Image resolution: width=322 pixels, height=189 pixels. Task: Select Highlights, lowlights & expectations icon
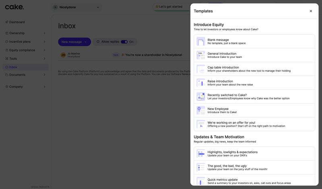[200, 154]
